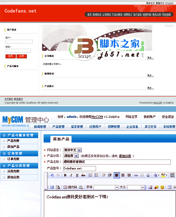Click 注册 red register button

coord(22,56)
